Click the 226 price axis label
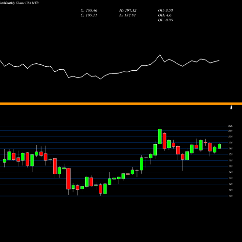The width and height of the screenshot is (242, 242). 230,126
